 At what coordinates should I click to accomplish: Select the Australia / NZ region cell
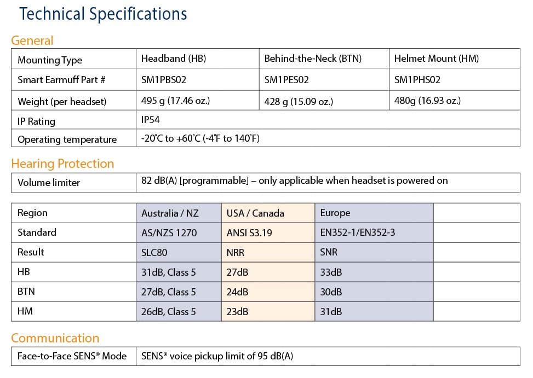(x=179, y=213)
